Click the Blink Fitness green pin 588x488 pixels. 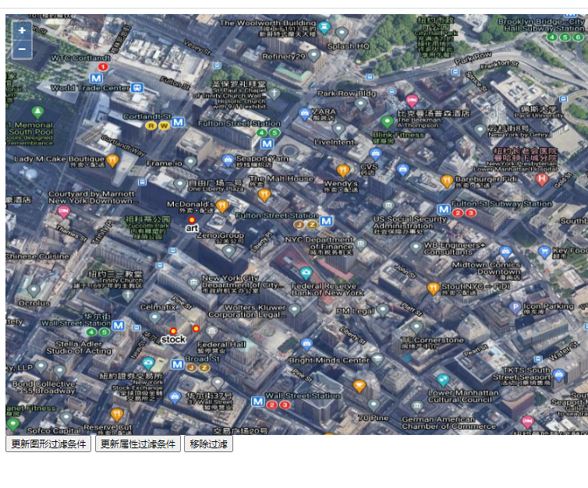tap(387, 122)
